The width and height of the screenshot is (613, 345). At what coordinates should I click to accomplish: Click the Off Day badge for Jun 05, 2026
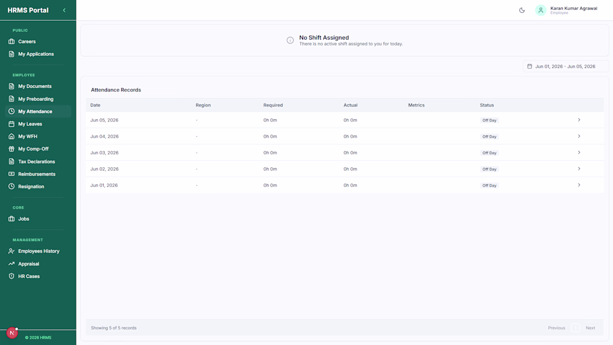tap(489, 120)
